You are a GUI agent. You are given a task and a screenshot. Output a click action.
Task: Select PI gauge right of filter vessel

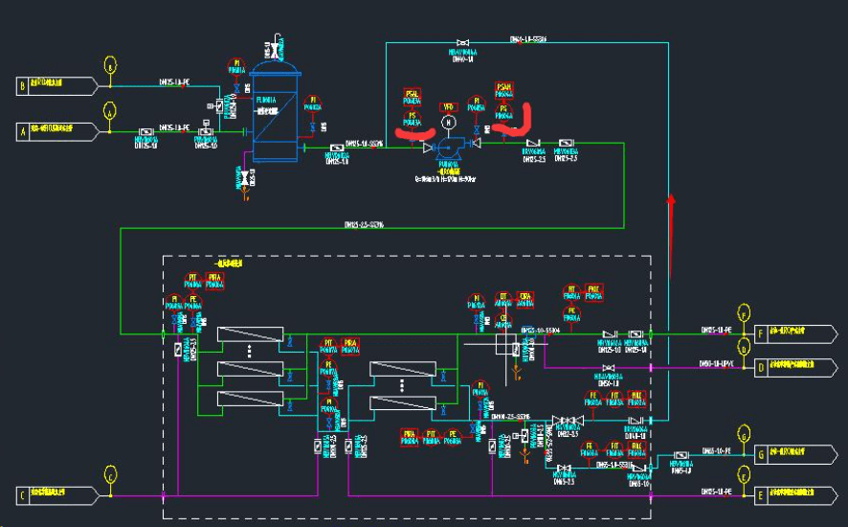(x=313, y=103)
